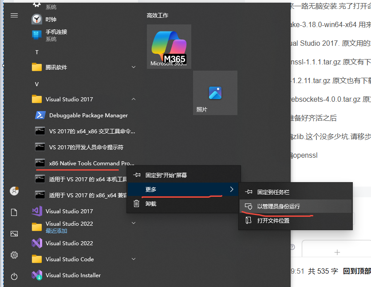Collapse the Visual Studio 2017 folder chevron
The width and height of the screenshot is (371, 287).
[134, 99]
